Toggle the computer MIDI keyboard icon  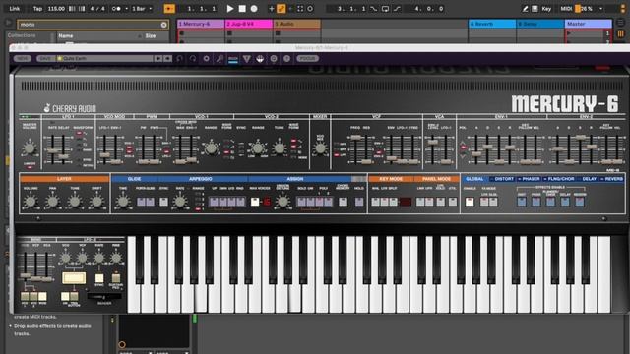click(535, 9)
